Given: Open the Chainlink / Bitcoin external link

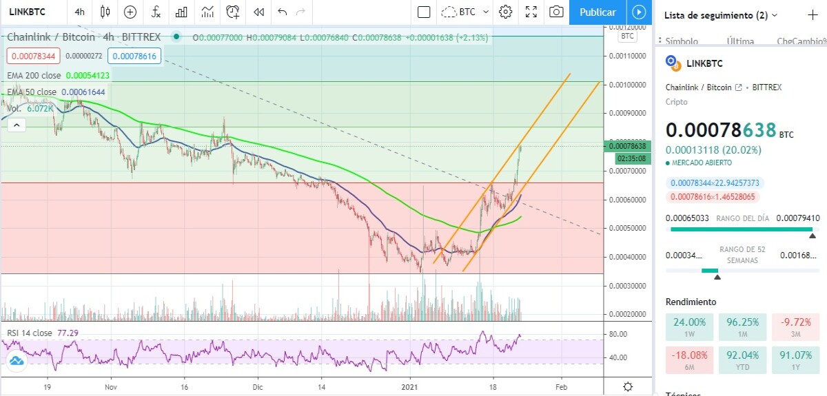Looking at the screenshot, I should tap(739, 88).
